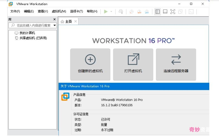Click the green Power On play icon
The height and width of the screenshot is (137, 219).
pos(106,12)
